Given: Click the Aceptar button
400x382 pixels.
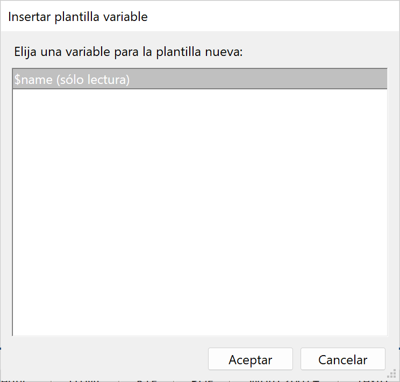Looking at the screenshot, I should [x=250, y=359].
